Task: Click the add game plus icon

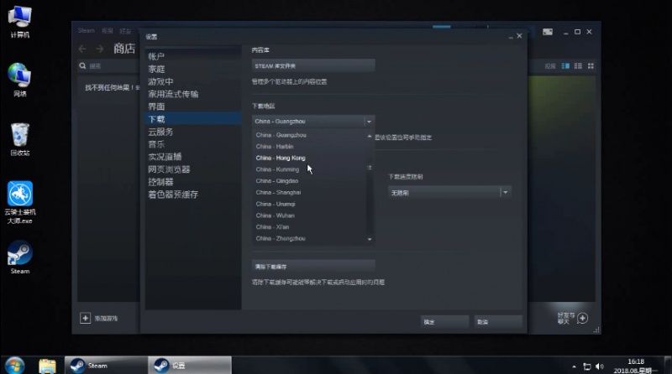Action: (x=86, y=318)
